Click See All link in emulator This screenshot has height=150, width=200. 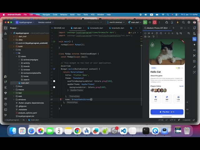click(x=181, y=86)
